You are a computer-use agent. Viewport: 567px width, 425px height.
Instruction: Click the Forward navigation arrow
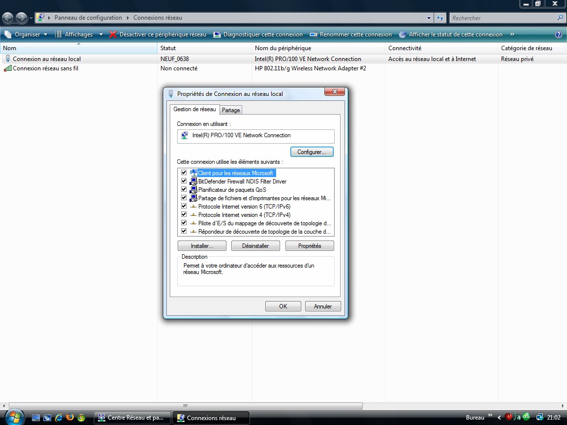[x=21, y=17]
